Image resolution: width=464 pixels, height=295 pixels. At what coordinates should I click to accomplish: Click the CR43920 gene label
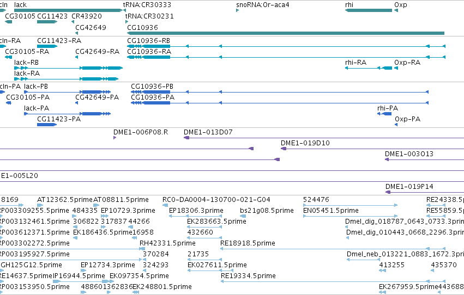(x=87, y=16)
